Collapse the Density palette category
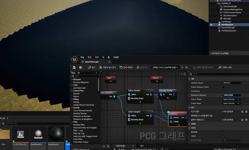Image resolution: width=249 pixels, height=150 pixels. point(72,108)
